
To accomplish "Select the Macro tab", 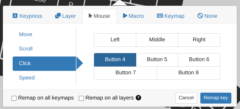I will [133, 16].
